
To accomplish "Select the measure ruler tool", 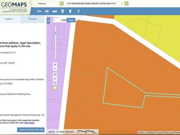I will point(55,12).
